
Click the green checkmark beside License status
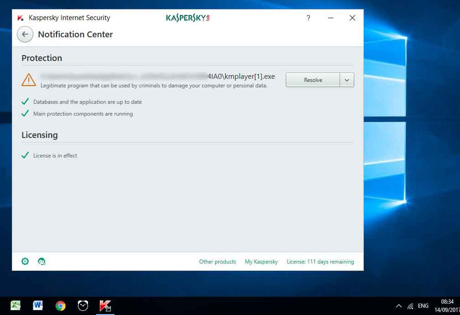(x=25, y=155)
